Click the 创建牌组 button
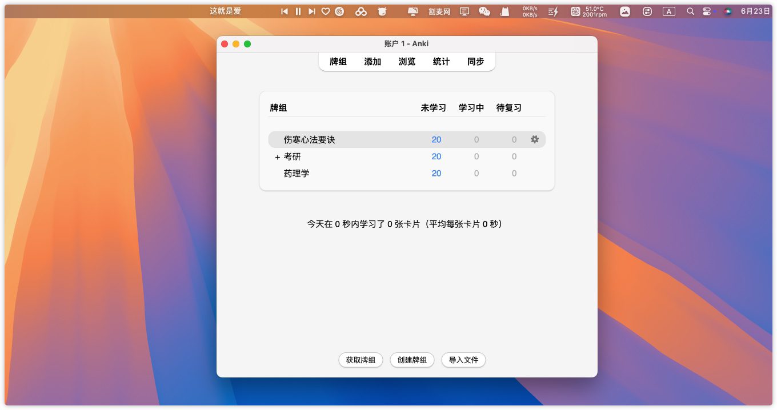Viewport: 777px width, 410px height. [x=412, y=360]
